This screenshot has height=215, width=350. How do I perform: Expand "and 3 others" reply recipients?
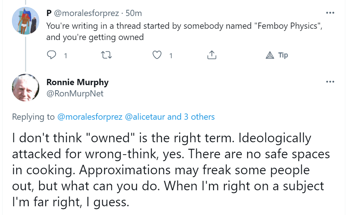pyautogui.click(x=191, y=117)
